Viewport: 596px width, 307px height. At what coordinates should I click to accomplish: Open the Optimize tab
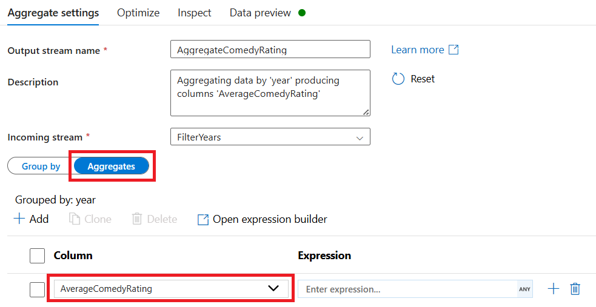138,13
